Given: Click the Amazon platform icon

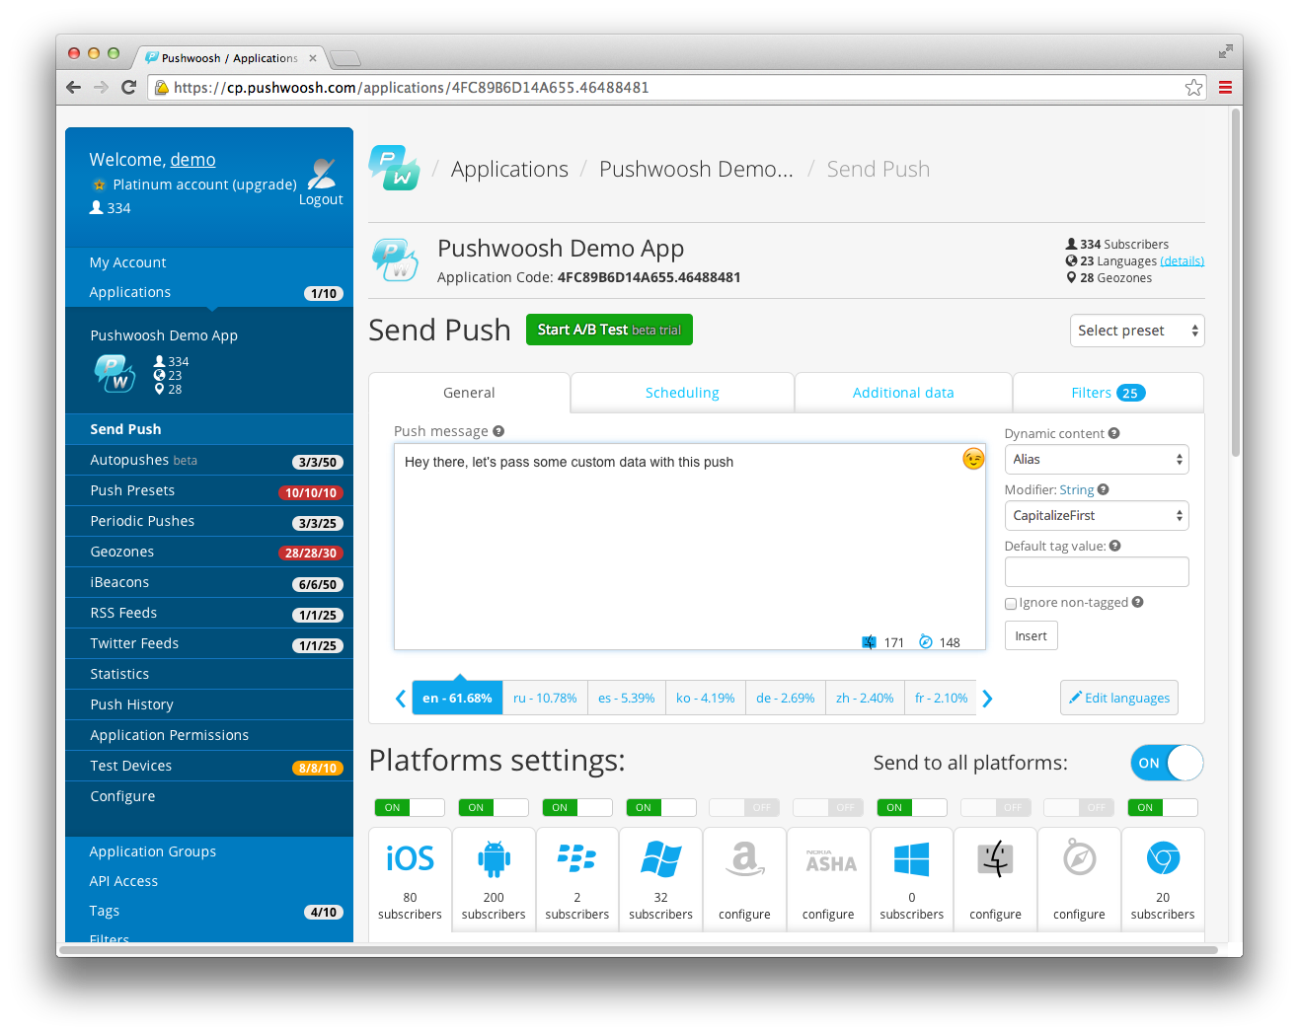Looking at the screenshot, I should click(744, 858).
